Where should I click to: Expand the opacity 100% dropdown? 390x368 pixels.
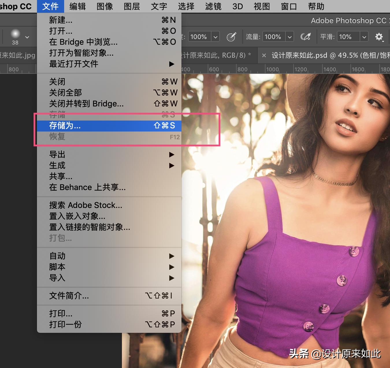[x=215, y=37]
